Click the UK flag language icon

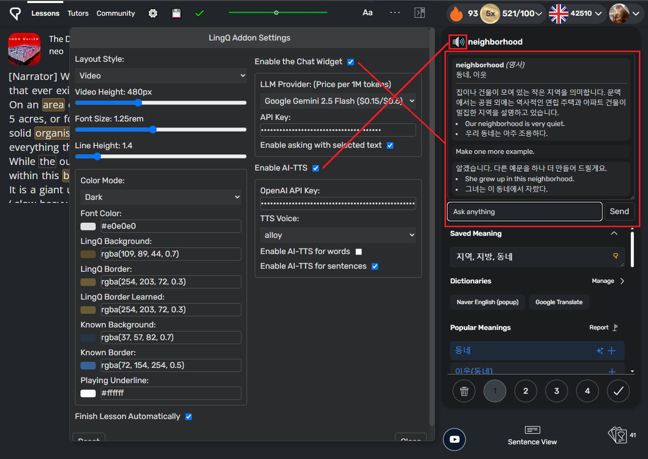tap(558, 14)
